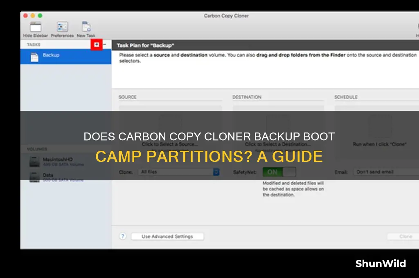Select the Backup task in sidebar
419x278 pixels.
66,56
